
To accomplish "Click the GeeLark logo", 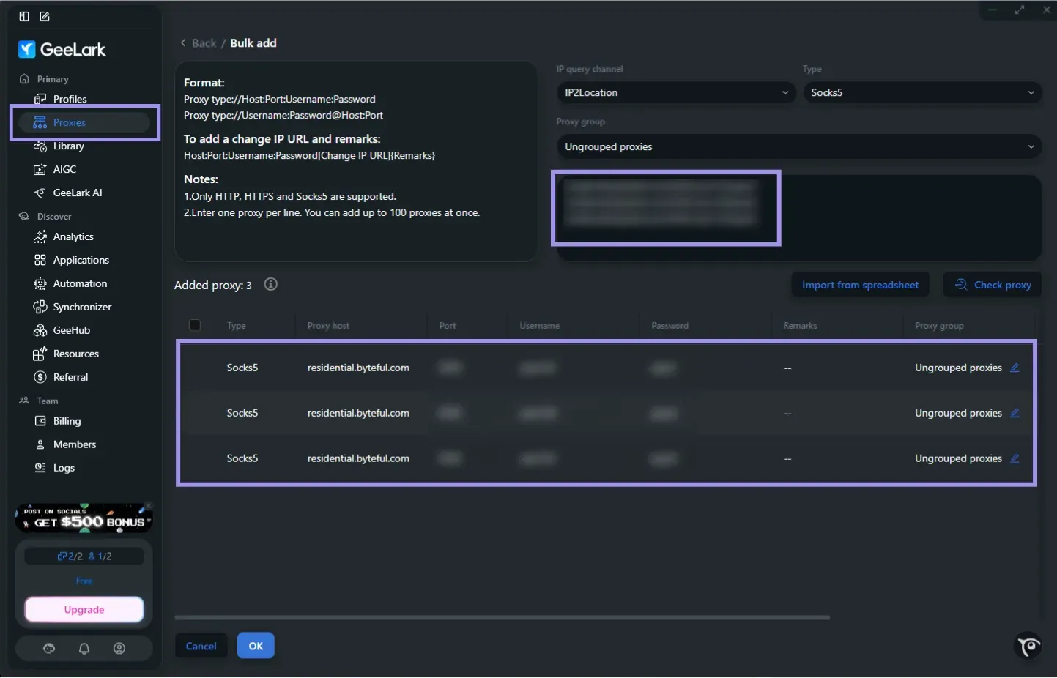I will click(x=62, y=50).
